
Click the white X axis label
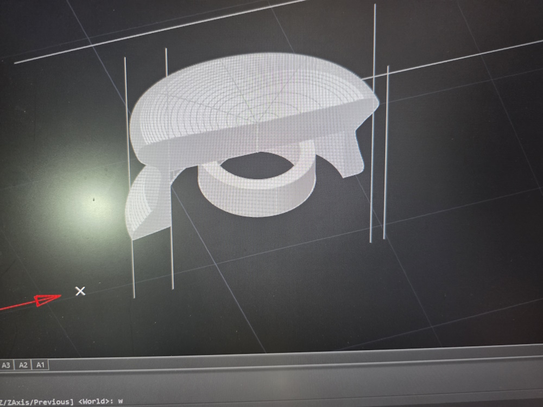tap(80, 291)
